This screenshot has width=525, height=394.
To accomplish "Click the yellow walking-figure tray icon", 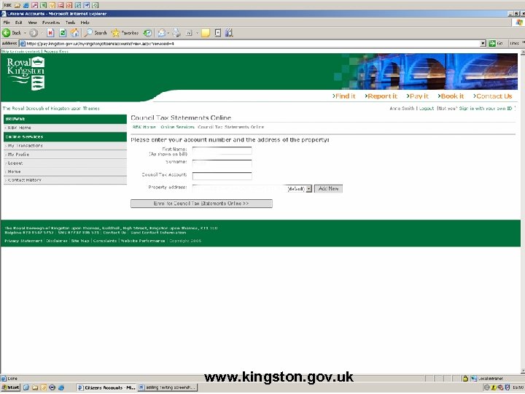I will tap(493, 387).
